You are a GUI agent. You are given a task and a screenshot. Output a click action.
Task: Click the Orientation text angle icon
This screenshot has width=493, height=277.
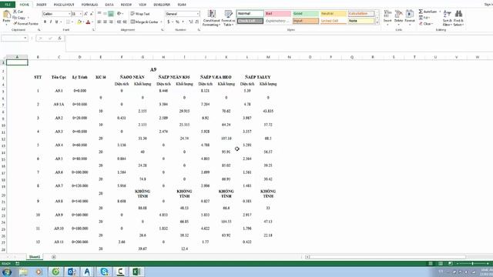119,14
